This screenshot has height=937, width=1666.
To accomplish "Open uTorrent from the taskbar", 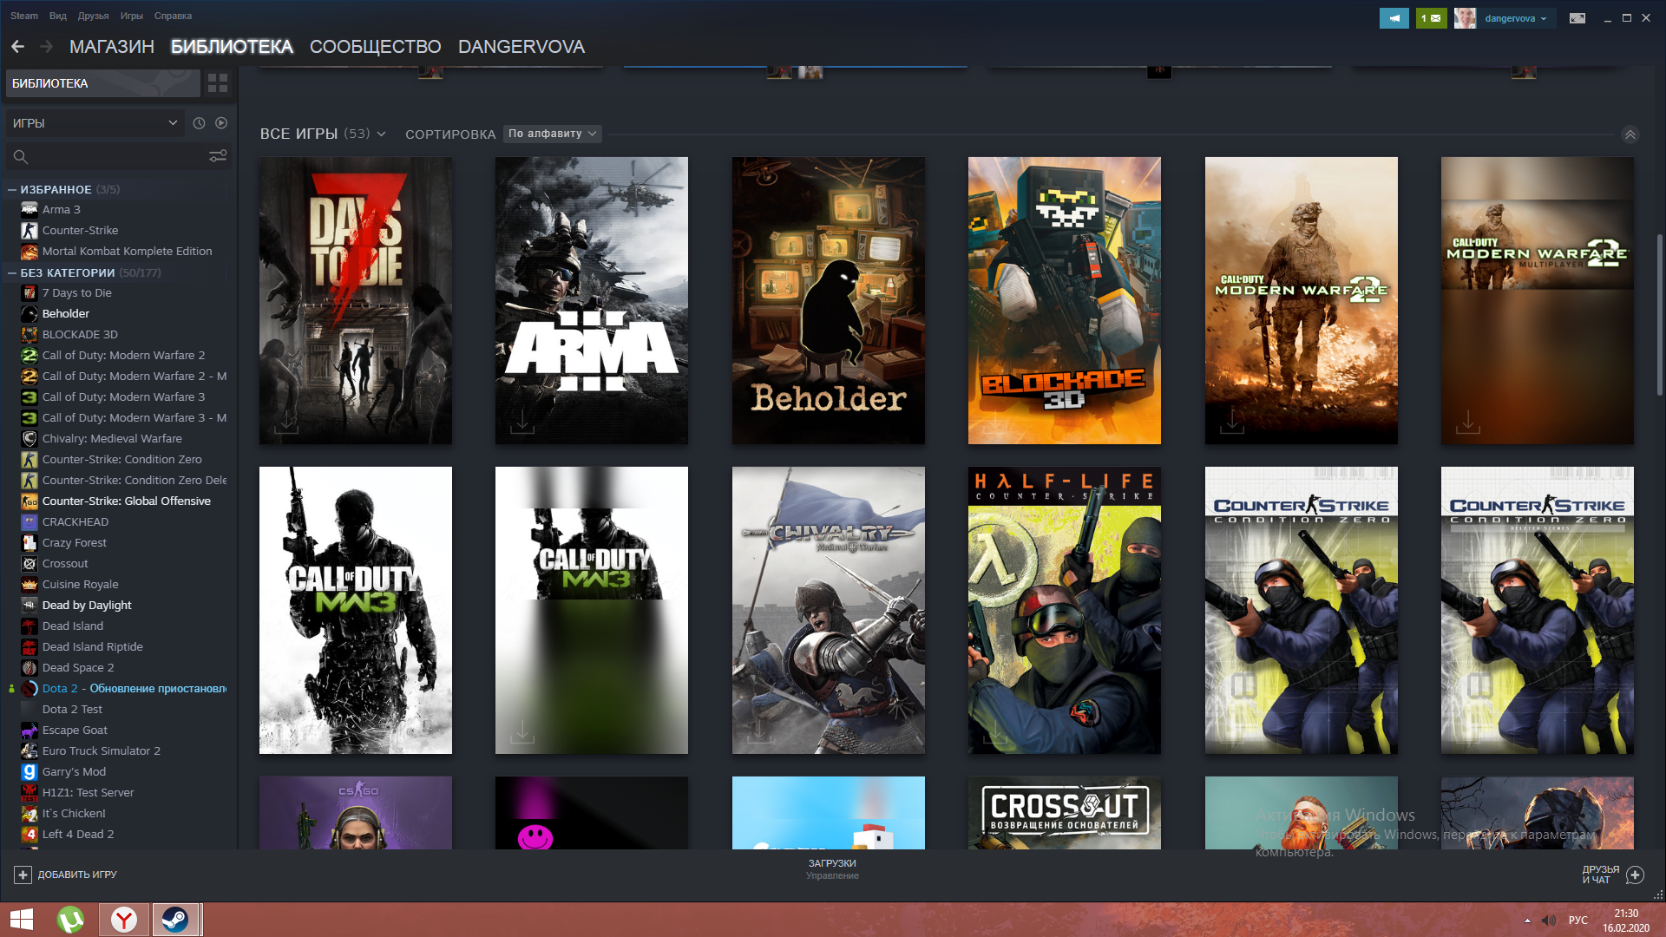I will click(x=71, y=920).
